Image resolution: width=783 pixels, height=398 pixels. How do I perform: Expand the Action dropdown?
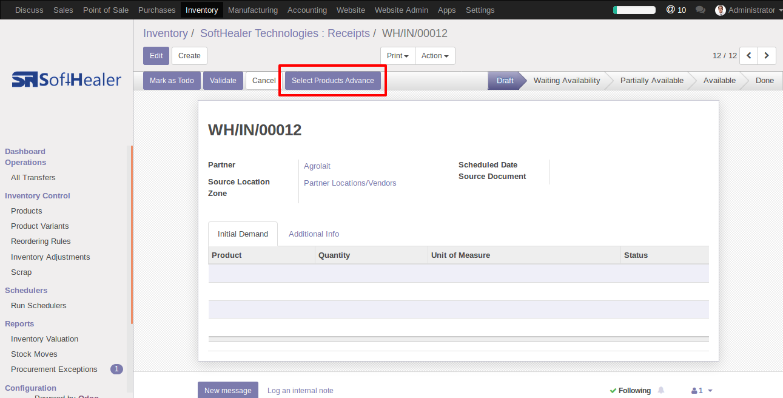coord(435,56)
